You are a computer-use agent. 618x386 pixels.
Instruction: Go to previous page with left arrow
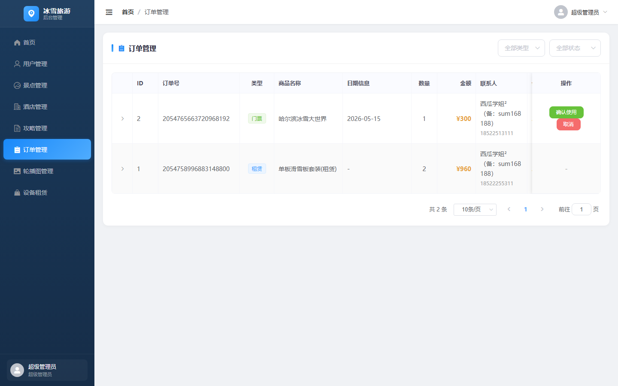(x=509, y=209)
